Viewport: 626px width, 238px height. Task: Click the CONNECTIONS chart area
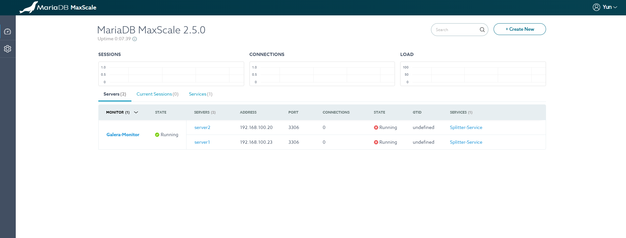pyautogui.click(x=322, y=74)
